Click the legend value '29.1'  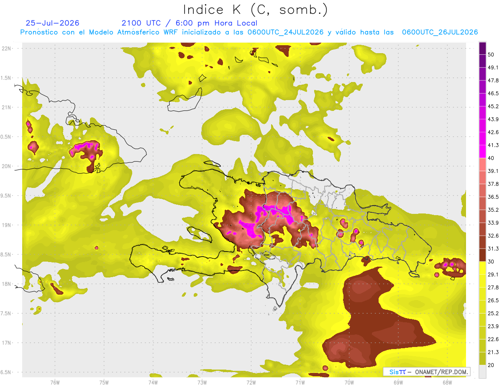(493, 275)
